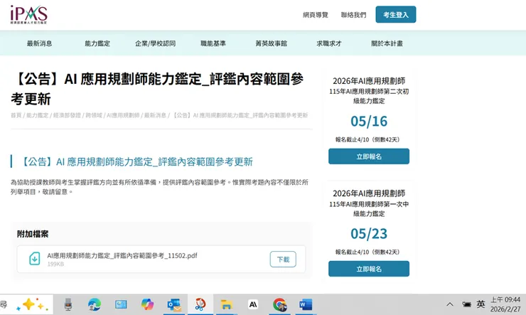Open Google Chrome from the taskbar

pyautogui.click(x=280, y=304)
